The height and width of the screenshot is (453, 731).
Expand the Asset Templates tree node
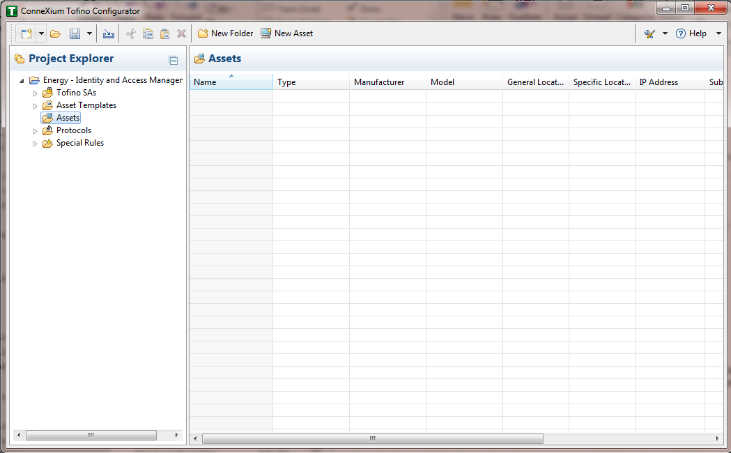tap(35, 106)
